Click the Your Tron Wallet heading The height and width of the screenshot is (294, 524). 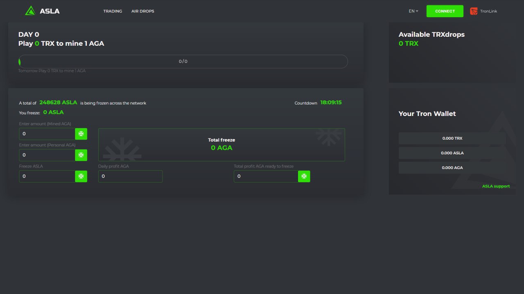click(x=427, y=114)
